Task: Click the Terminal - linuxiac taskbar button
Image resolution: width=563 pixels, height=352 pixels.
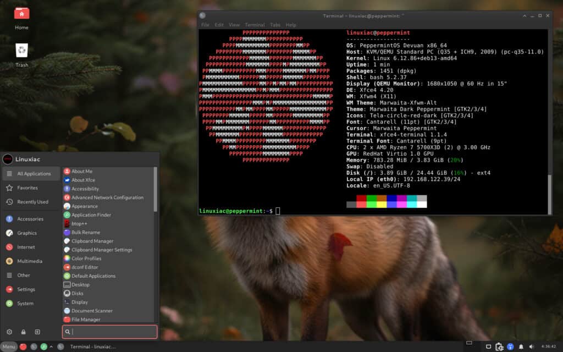Action: point(86,346)
